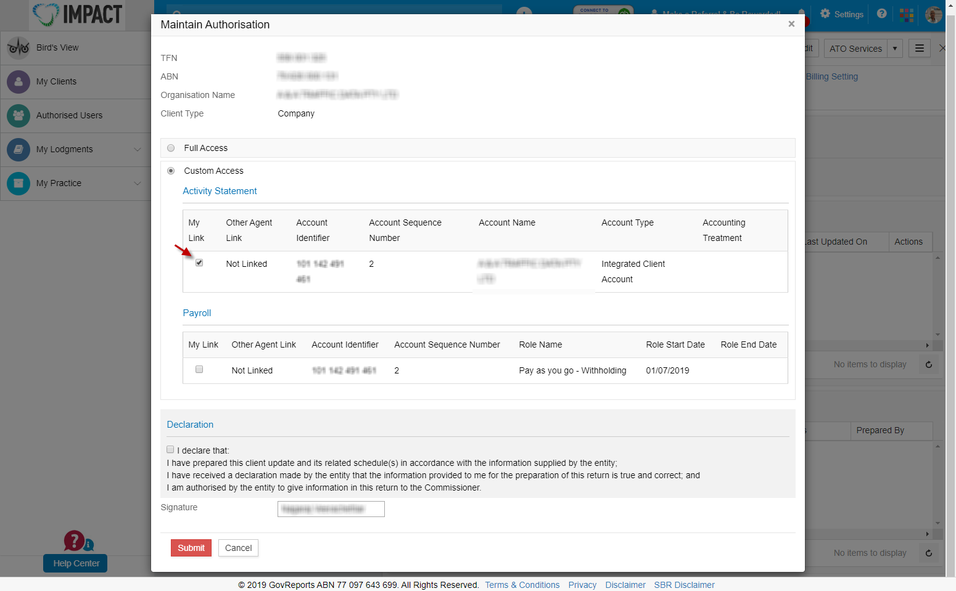
Task: Open the ATO Services dropdown arrow
Action: pos(894,48)
